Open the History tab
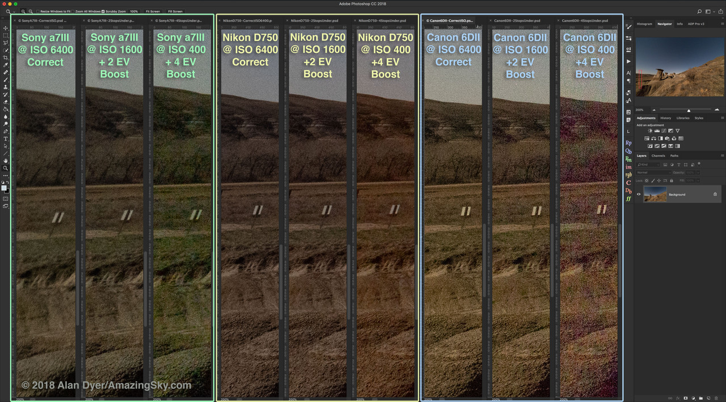 [666, 118]
